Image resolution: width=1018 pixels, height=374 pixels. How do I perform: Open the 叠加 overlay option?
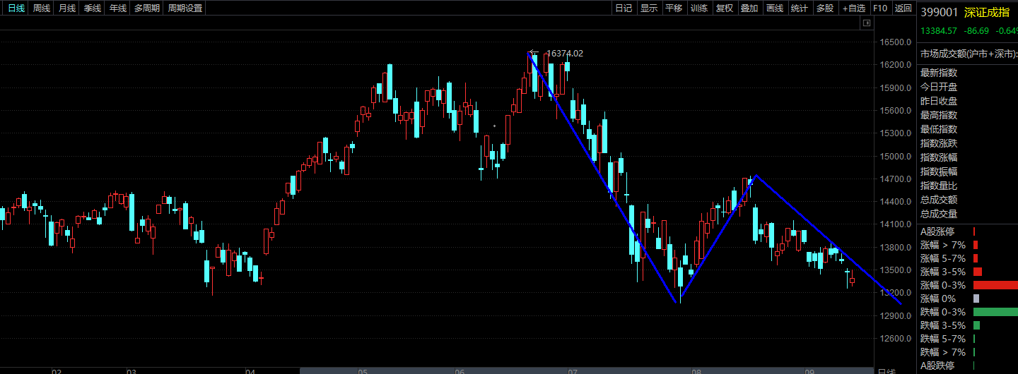pos(749,8)
